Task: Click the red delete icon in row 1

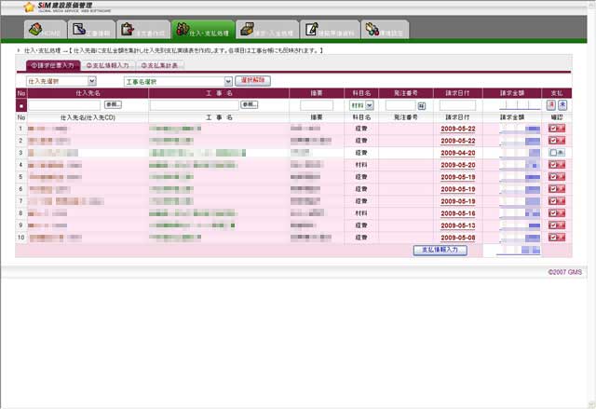Action: [x=562, y=129]
